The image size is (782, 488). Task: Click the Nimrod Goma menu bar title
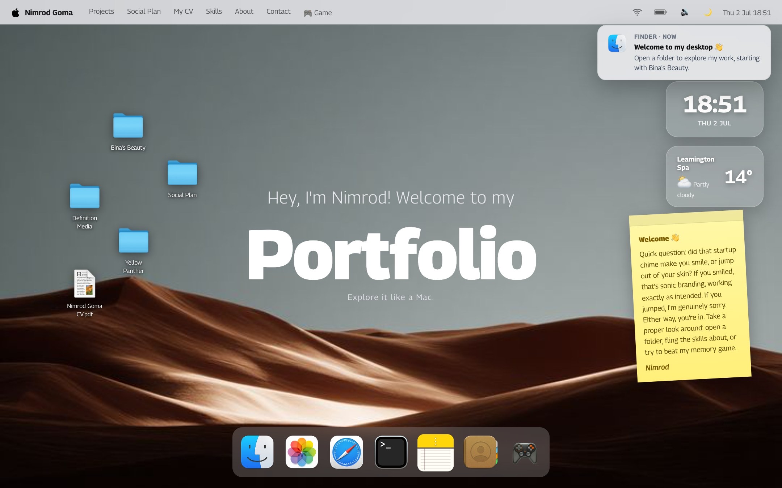coord(49,13)
